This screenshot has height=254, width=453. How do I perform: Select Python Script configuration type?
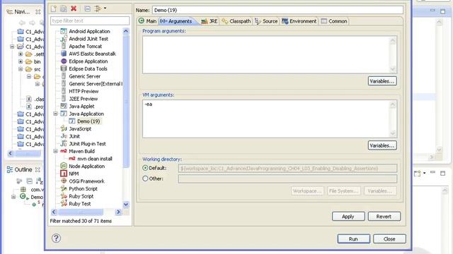point(83,188)
